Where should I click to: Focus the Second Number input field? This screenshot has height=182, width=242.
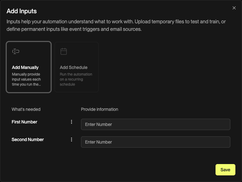click(x=155, y=142)
